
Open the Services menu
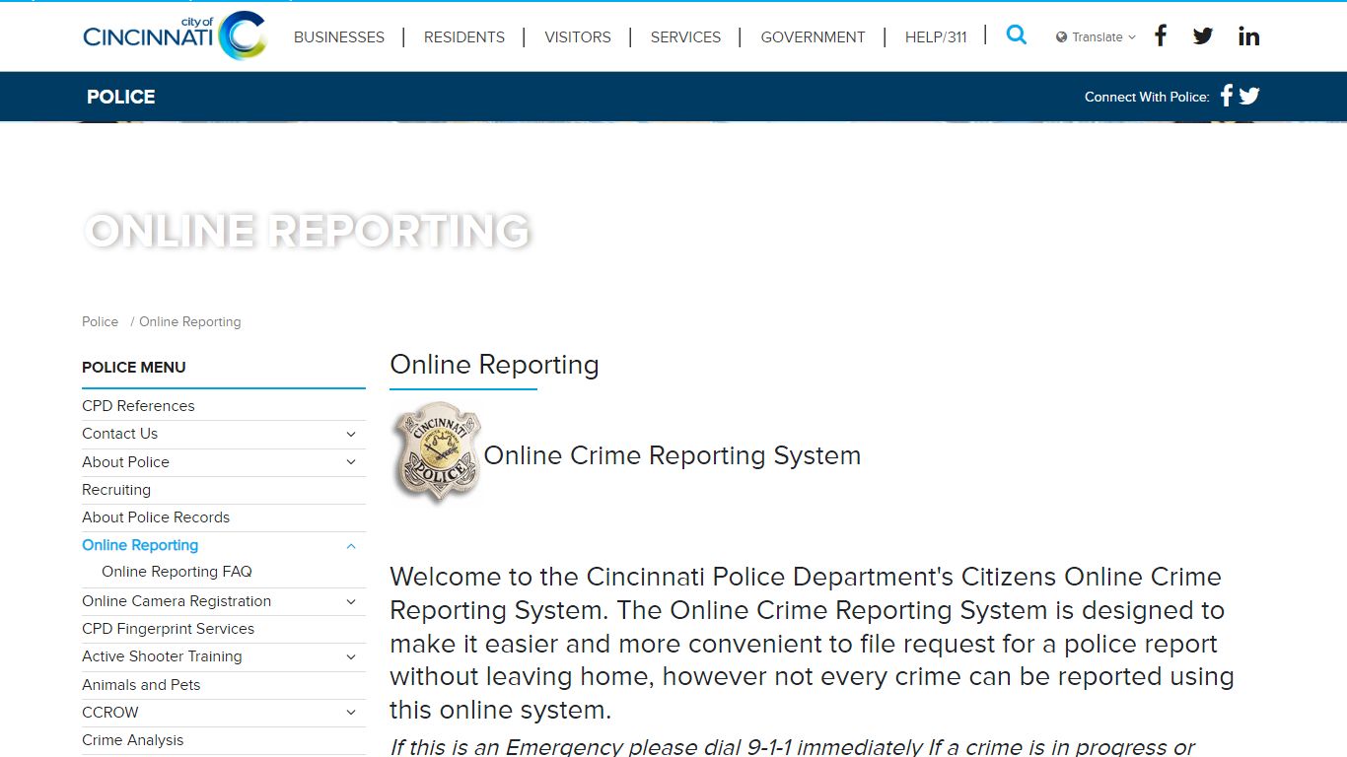click(685, 36)
